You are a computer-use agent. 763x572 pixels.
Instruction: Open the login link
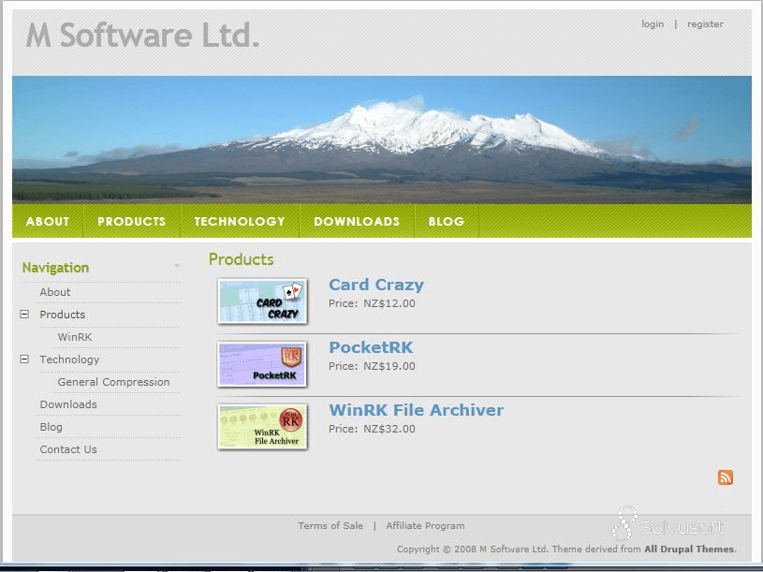[652, 23]
